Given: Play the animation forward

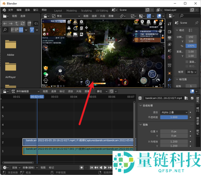Looking at the screenshot, I should tap(105, 167).
